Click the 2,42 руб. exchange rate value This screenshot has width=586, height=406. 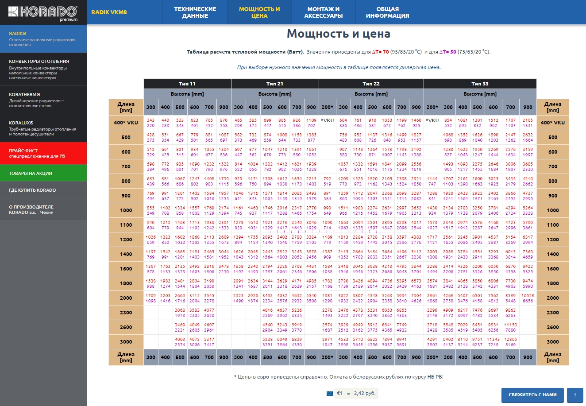point(365,393)
